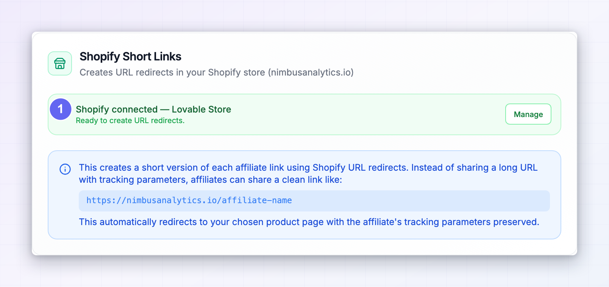
Task: Click the store description mentioning nimbusanalytics.io
Action: tap(216, 73)
